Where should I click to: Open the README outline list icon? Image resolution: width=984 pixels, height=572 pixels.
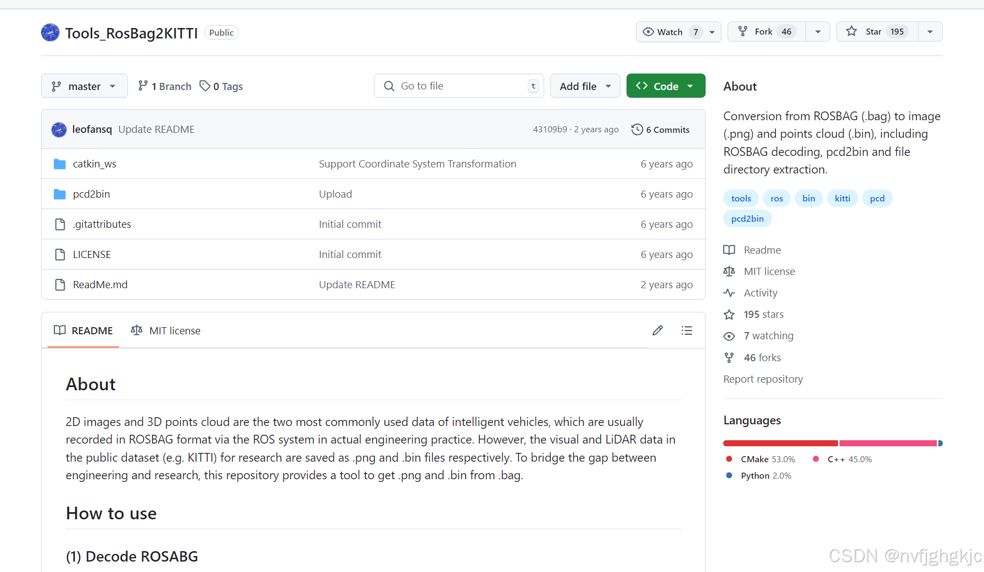(686, 330)
